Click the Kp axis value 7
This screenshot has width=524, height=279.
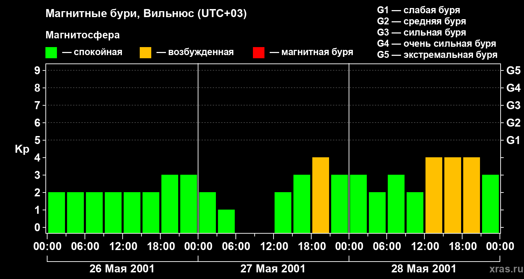(38, 105)
